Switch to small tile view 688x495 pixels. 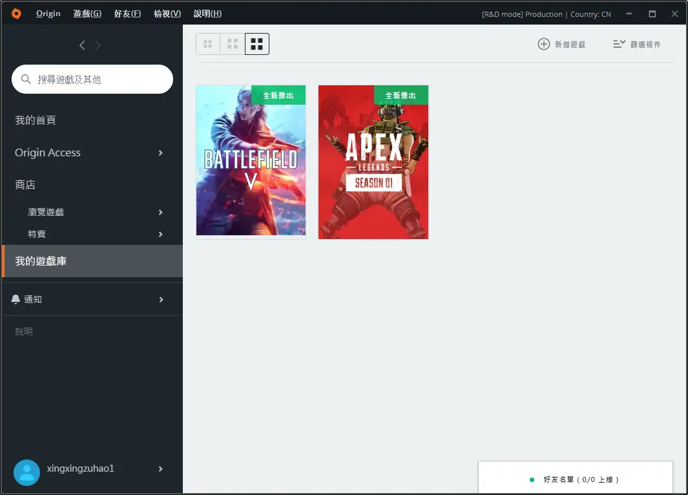pos(208,44)
